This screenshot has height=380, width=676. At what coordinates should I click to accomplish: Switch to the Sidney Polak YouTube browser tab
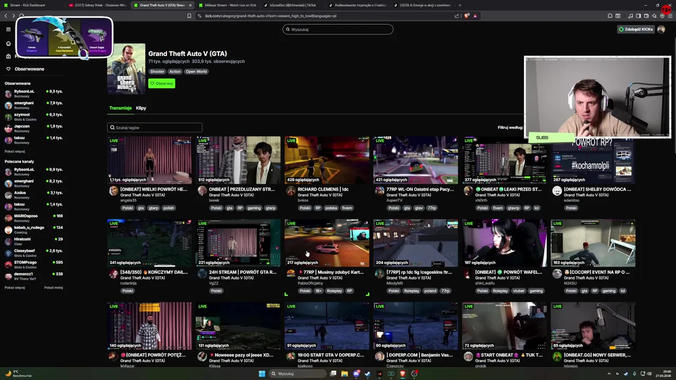[98, 5]
